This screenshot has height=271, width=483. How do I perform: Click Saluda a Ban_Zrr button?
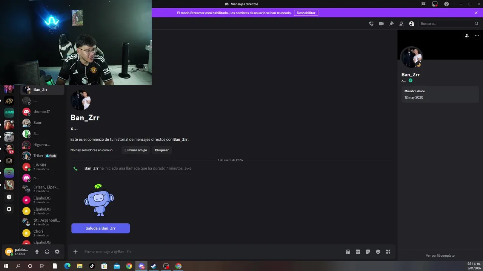tap(100, 228)
